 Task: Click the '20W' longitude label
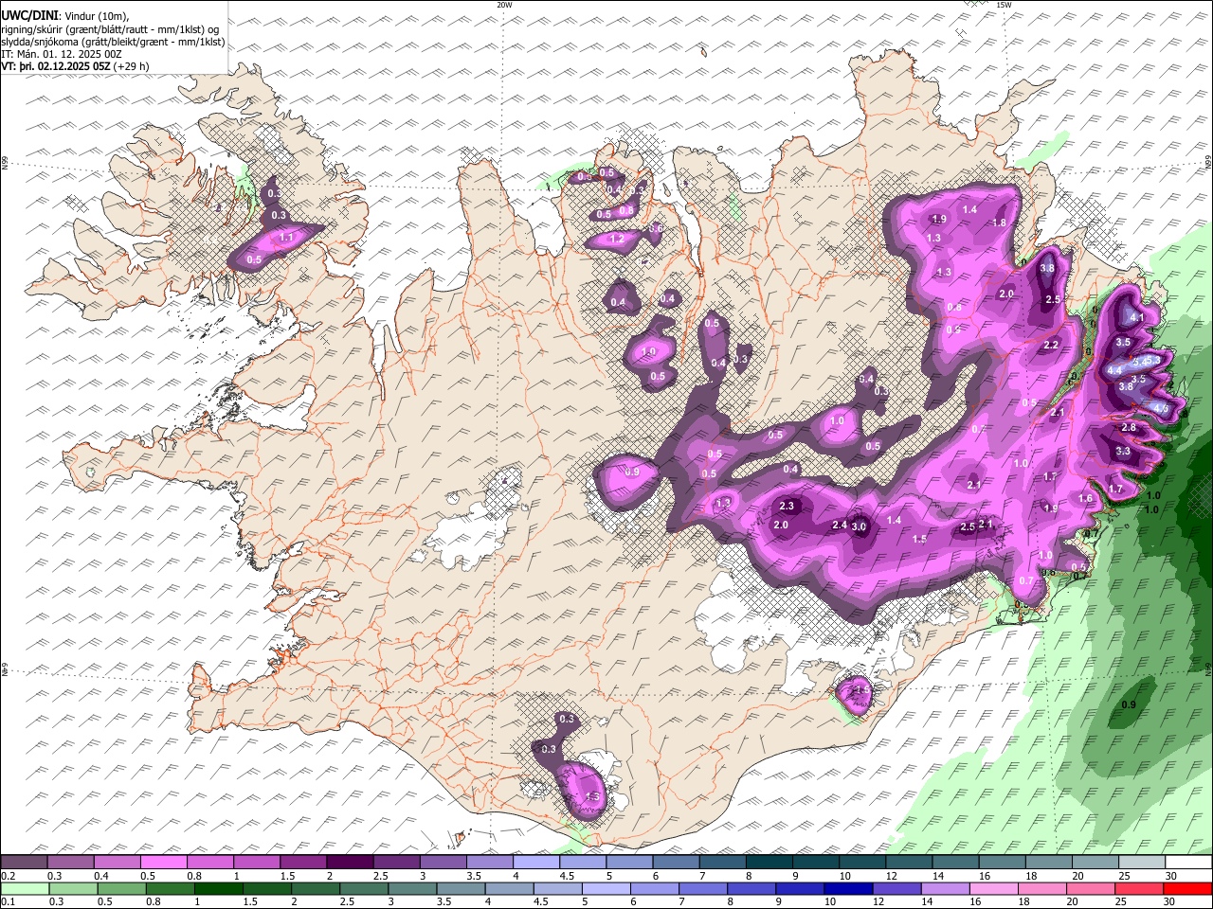point(504,5)
